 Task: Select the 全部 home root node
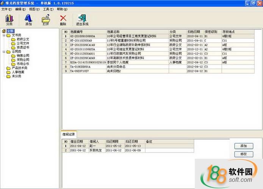pos(10,31)
